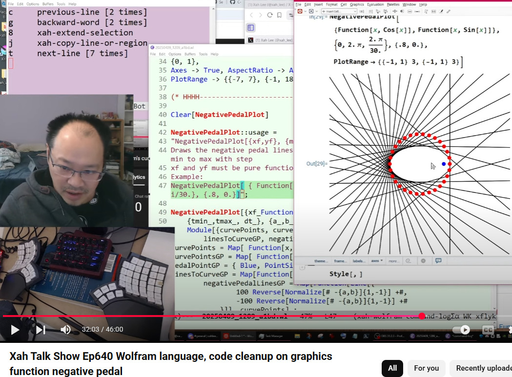Click the browser forward arrow
Viewport: 512px width, 377px height.
(x=260, y=15)
